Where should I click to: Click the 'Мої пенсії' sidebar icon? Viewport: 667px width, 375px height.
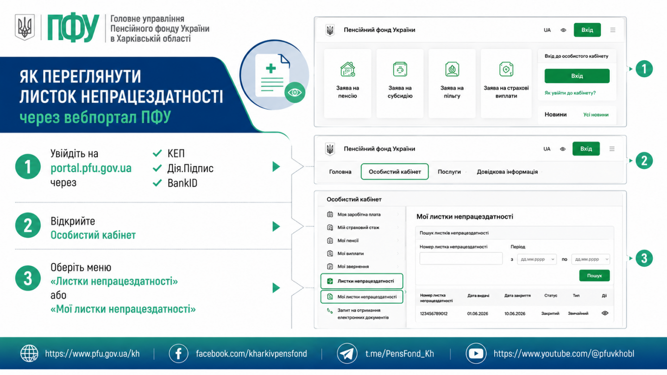pos(330,241)
